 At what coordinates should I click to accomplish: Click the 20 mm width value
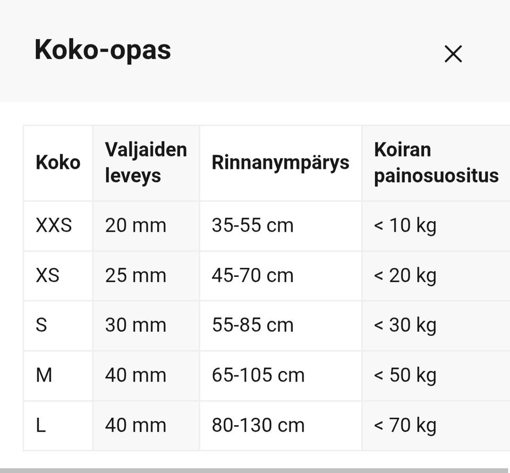click(x=136, y=225)
